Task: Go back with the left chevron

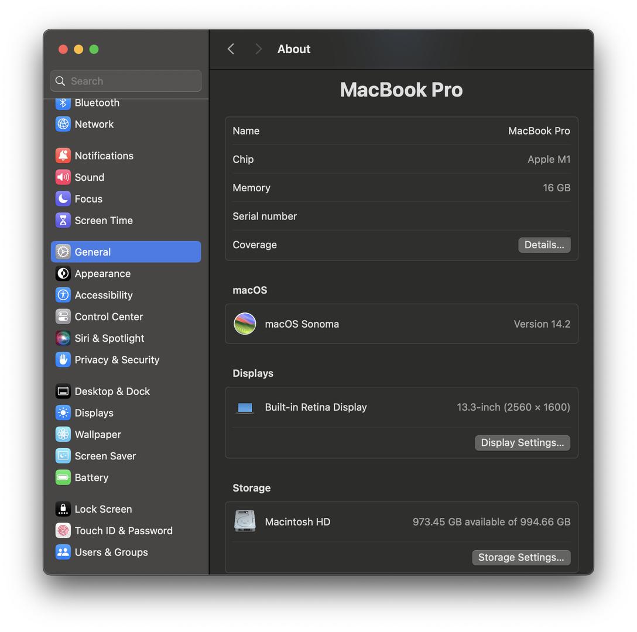Action: [x=231, y=49]
